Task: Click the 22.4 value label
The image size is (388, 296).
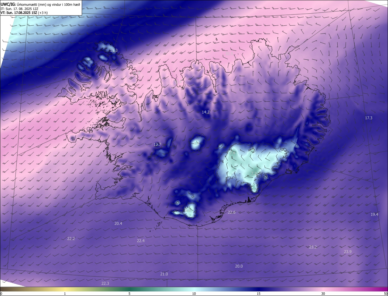Action: (141, 241)
